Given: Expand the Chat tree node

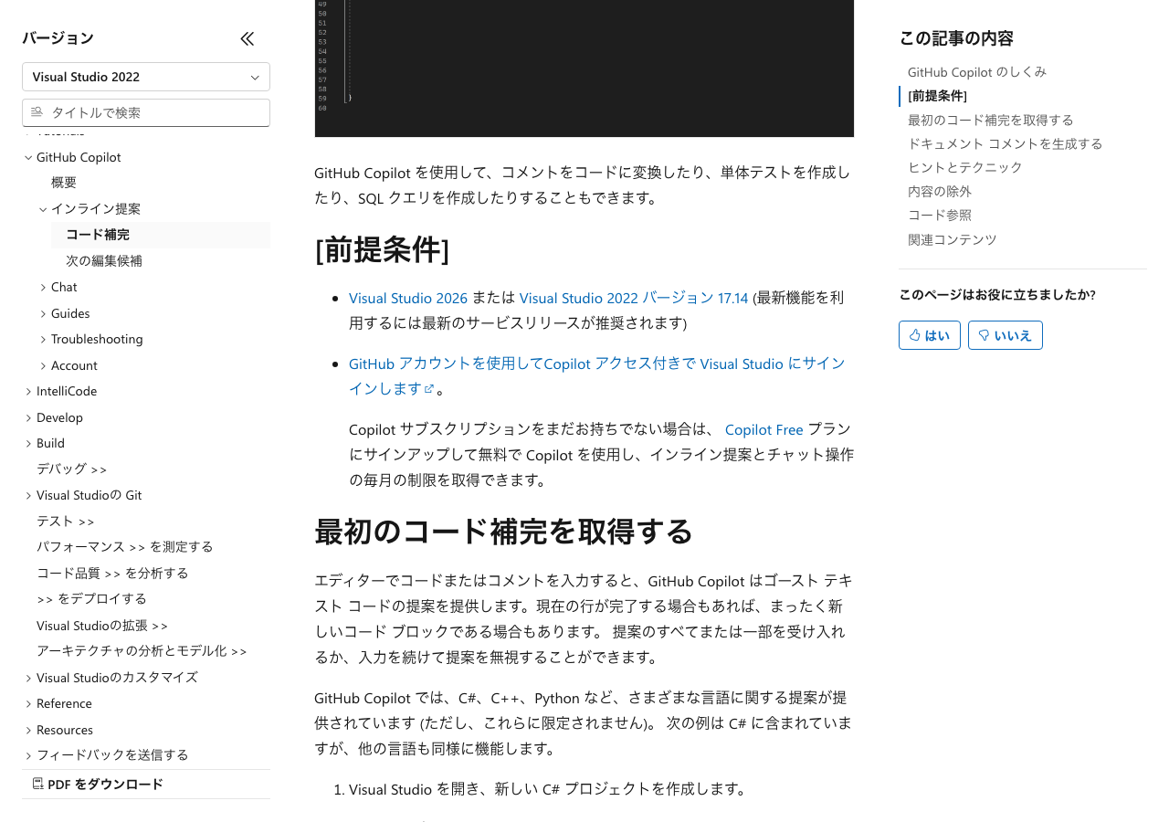Looking at the screenshot, I should tap(43, 287).
